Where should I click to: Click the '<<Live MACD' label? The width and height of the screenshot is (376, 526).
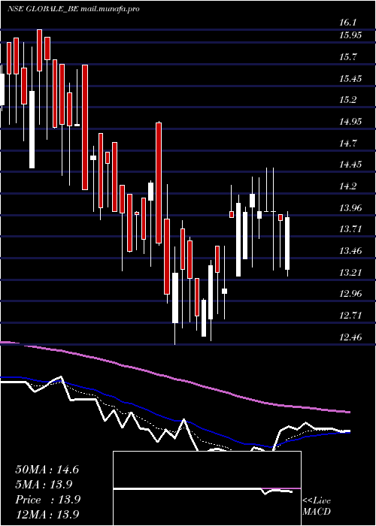point(317,506)
